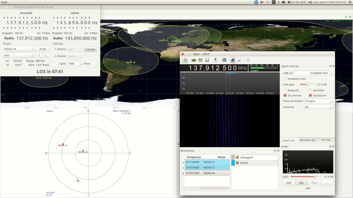Click Gqrx load settings folder icon

point(200,60)
